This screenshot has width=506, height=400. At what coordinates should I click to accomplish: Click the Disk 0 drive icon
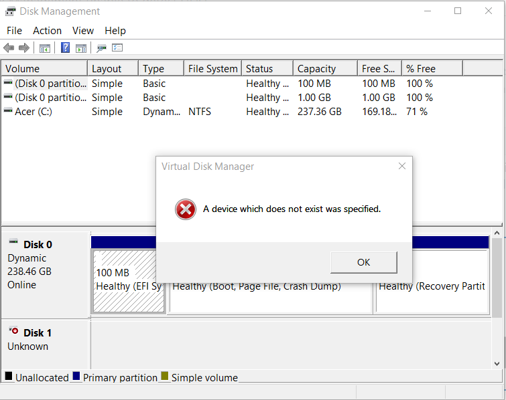point(13,241)
